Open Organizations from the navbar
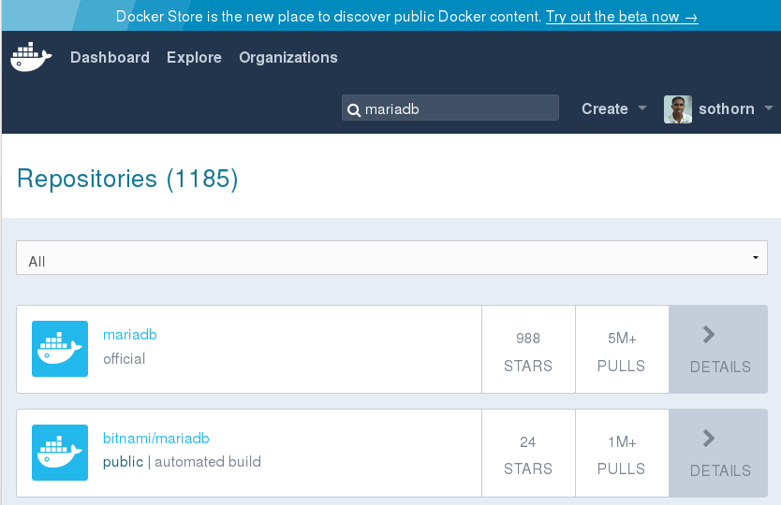Screen dimensions: 781x505 click(287, 57)
